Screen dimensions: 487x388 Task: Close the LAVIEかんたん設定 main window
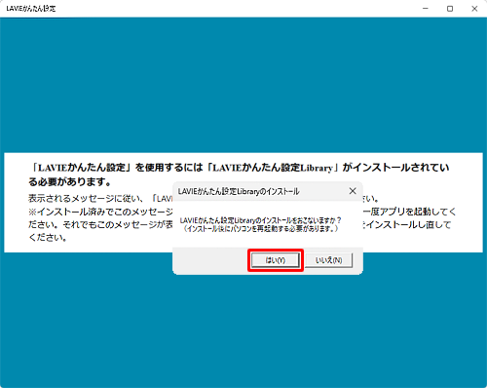(x=474, y=9)
